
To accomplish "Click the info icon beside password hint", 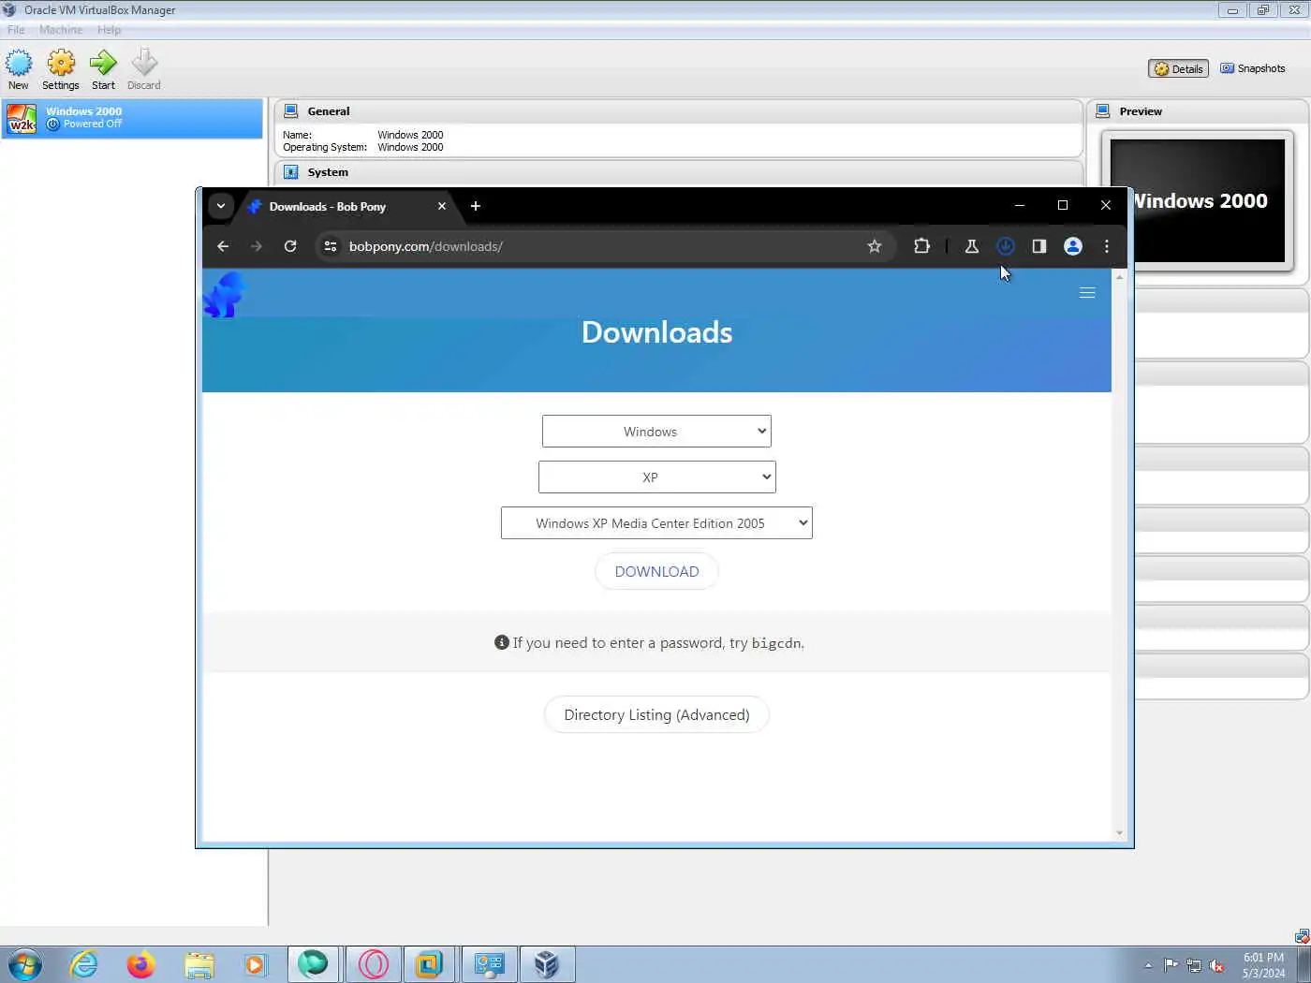I will point(502,642).
